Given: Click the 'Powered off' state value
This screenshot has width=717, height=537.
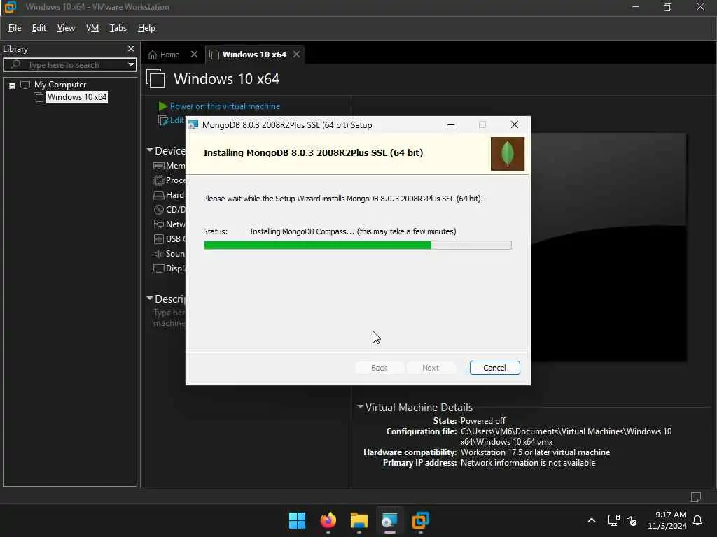Looking at the screenshot, I should [482, 420].
